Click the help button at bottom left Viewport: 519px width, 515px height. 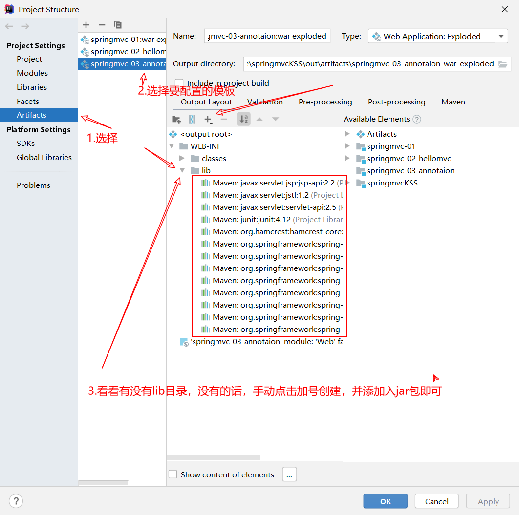[x=16, y=501]
